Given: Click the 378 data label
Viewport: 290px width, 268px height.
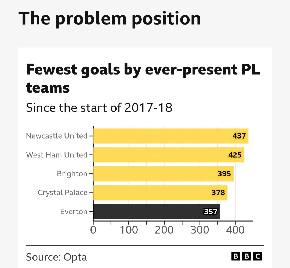Looking at the screenshot, I should point(218,193).
